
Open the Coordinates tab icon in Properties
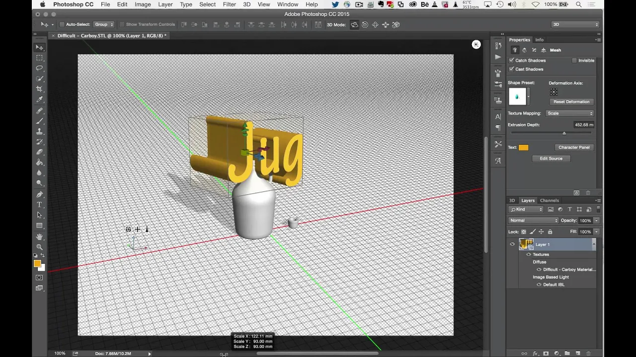coord(544,50)
